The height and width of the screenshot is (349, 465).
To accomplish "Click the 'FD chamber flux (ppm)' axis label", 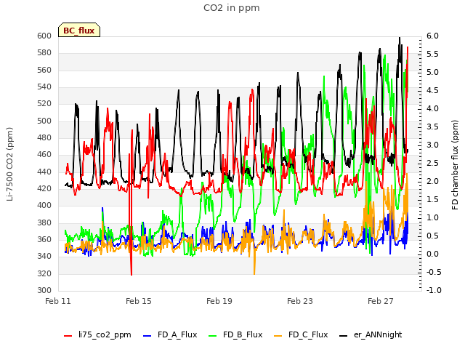I will (x=455, y=165).
